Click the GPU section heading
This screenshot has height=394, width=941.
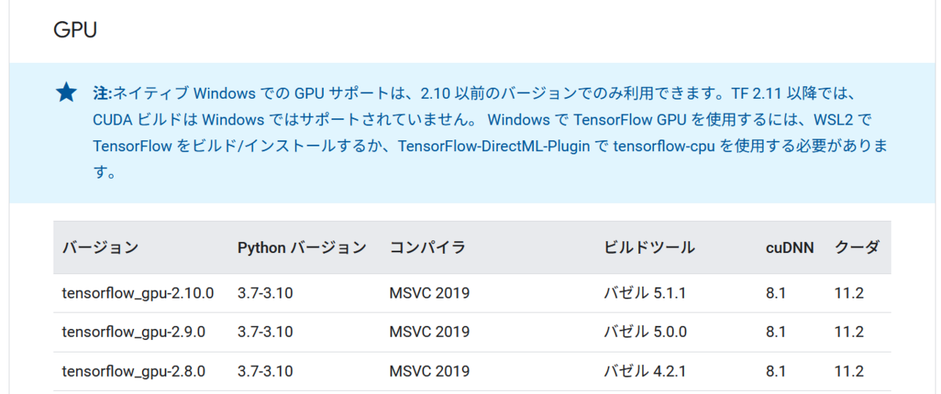click(75, 31)
